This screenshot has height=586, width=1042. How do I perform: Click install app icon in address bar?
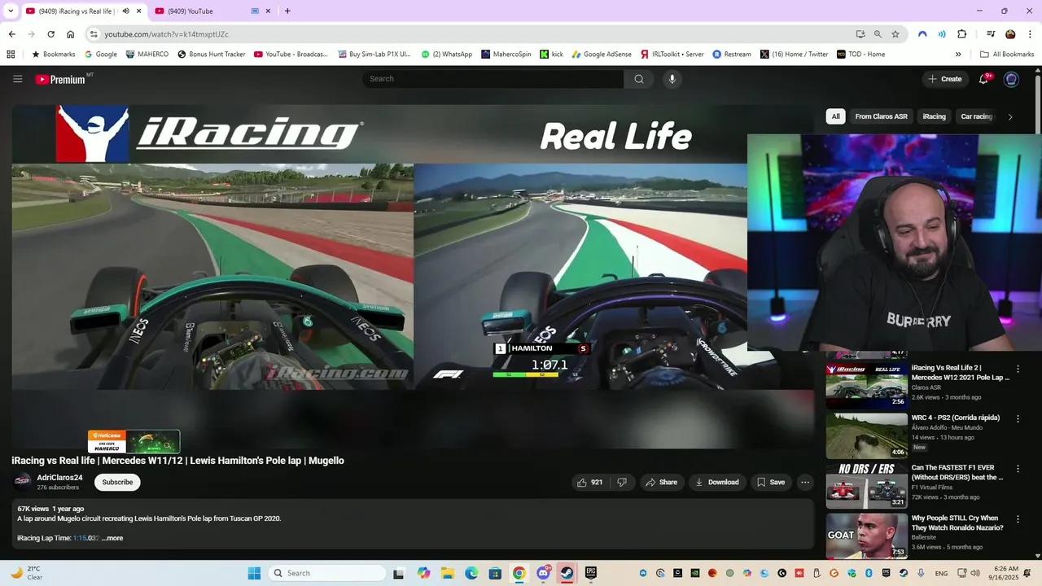point(860,34)
